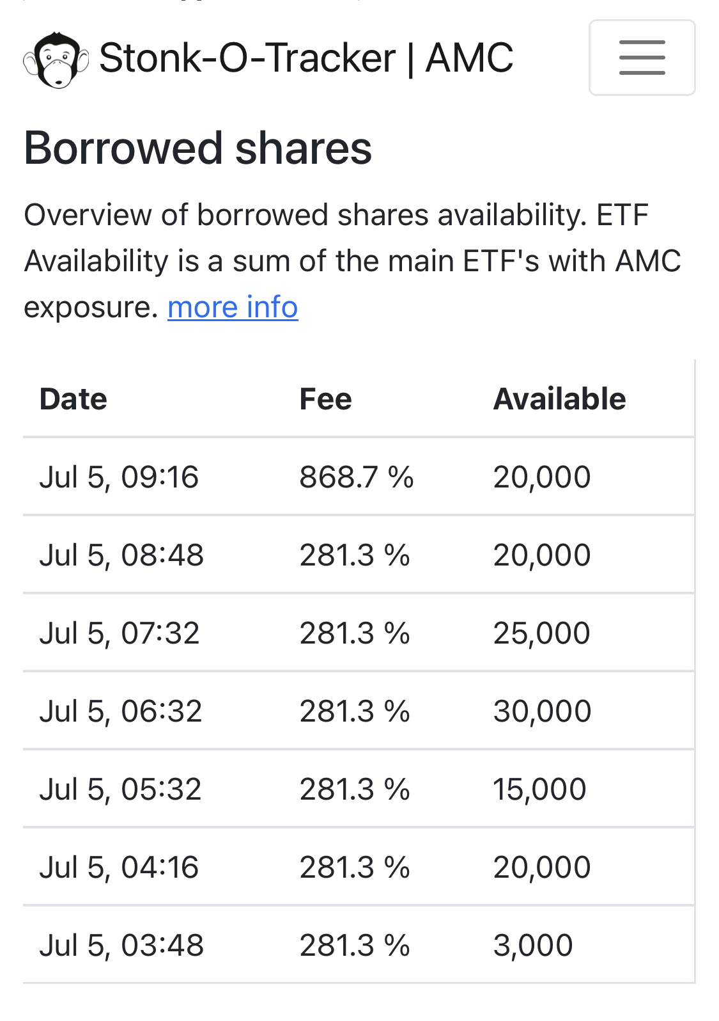Open the hamburger navigation menu
This screenshot has width=719, height=1021.
click(642, 58)
